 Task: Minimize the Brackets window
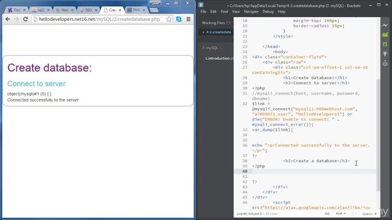(371, 5)
